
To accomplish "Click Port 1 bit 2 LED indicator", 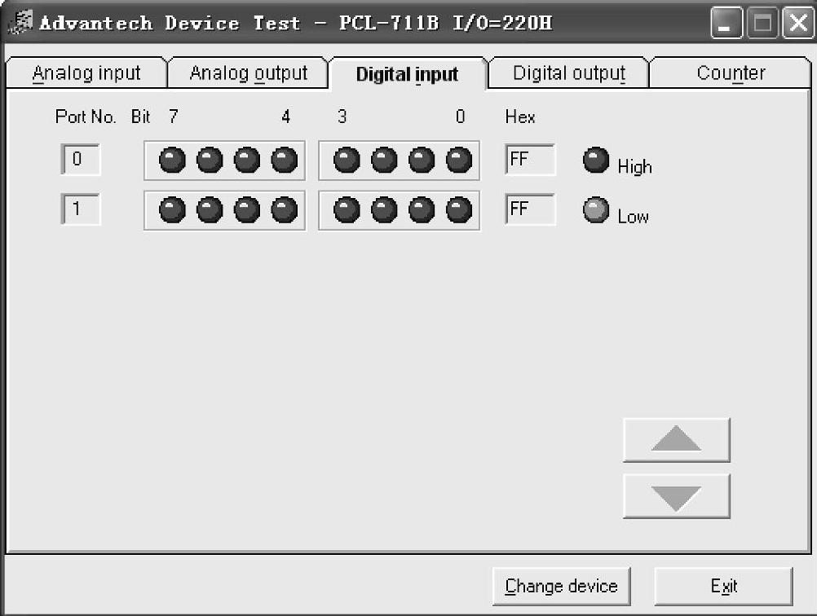I will [x=384, y=210].
